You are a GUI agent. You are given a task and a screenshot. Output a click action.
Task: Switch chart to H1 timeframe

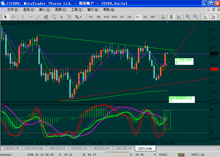click(122, 17)
